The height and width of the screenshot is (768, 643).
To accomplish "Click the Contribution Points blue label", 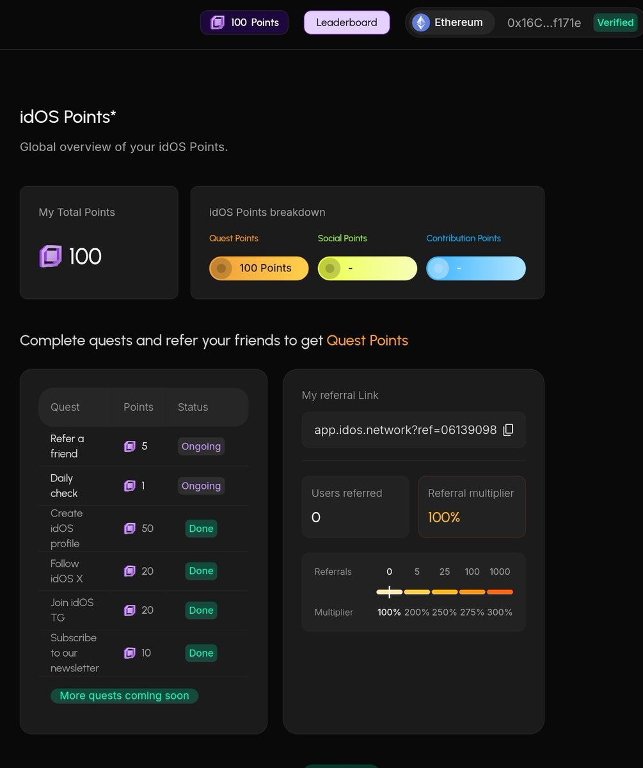I will (x=464, y=238).
